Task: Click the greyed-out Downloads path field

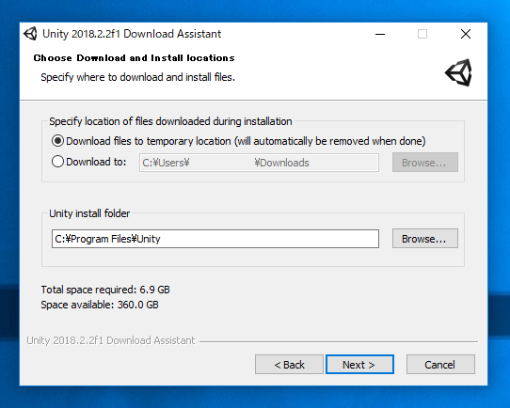Action: click(x=259, y=163)
